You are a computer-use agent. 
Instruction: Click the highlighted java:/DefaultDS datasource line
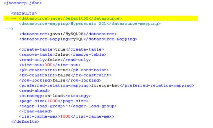101,18
